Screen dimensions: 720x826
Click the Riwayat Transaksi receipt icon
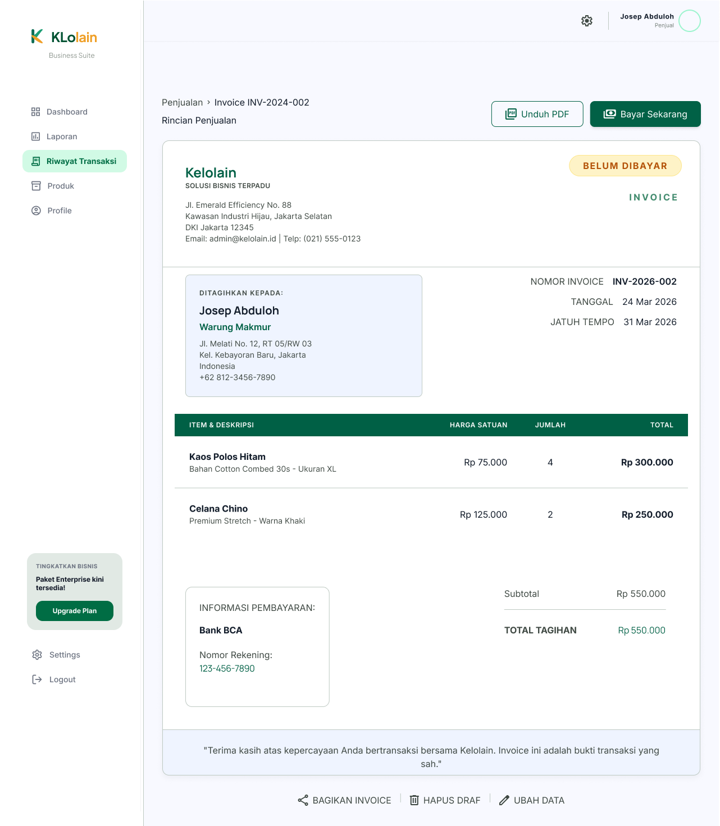(36, 161)
